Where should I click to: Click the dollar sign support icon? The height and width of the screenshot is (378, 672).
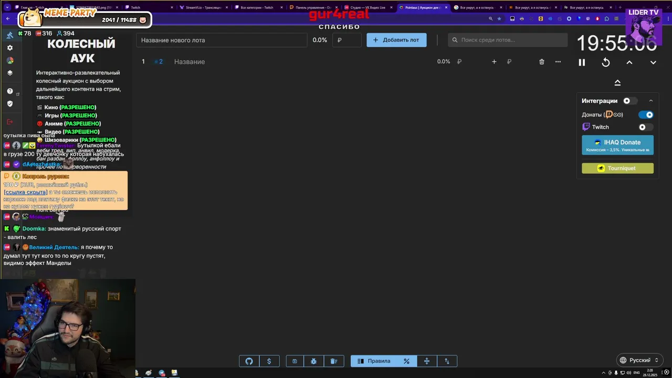269,361
